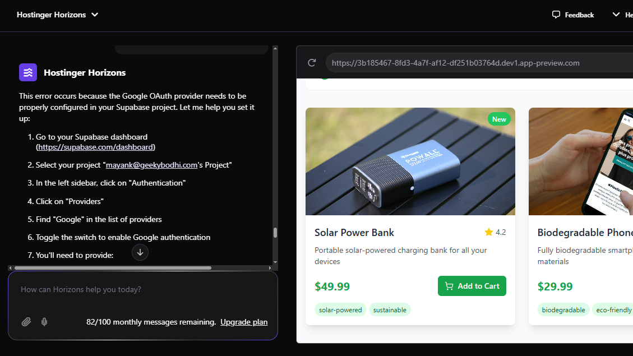This screenshot has width=633, height=356.
Task: Click the scroll-to-bottom arrow button
Action: [x=140, y=252]
